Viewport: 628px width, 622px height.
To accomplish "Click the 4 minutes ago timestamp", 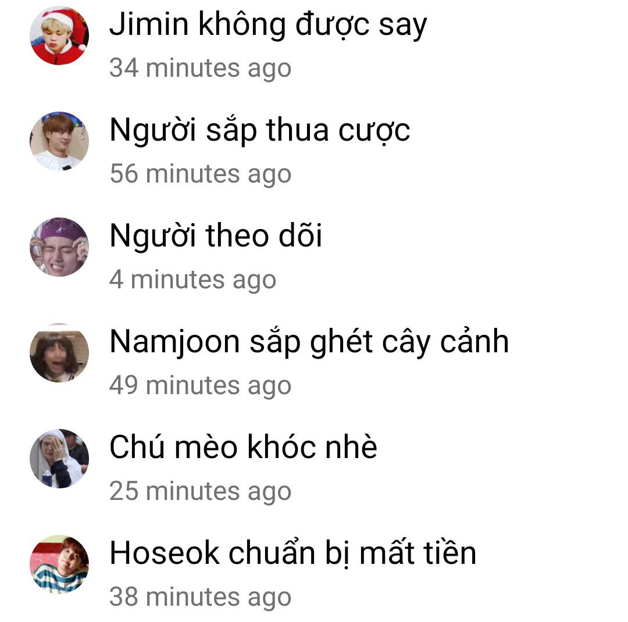I will pyautogui.click(x=192, y=280).
